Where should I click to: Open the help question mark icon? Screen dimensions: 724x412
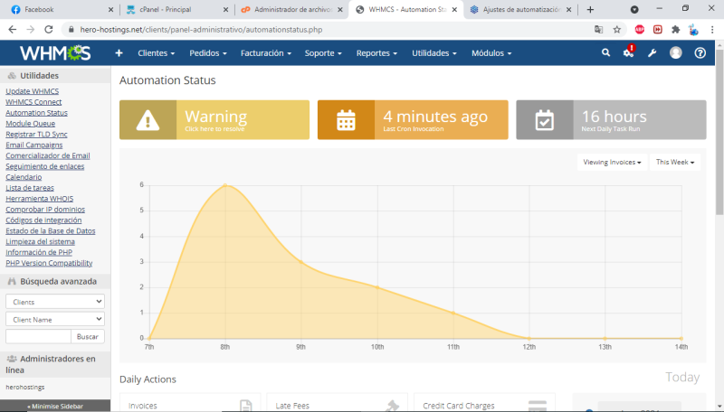click(x=700, y=53)
